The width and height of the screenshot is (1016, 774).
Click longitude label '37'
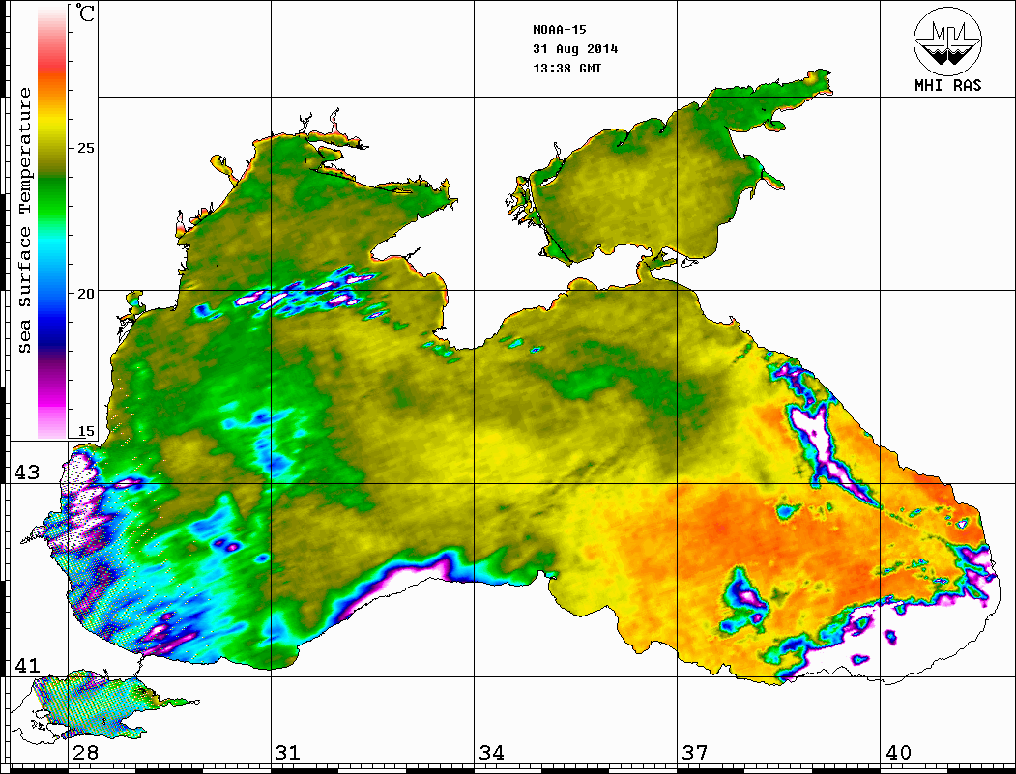695,753
